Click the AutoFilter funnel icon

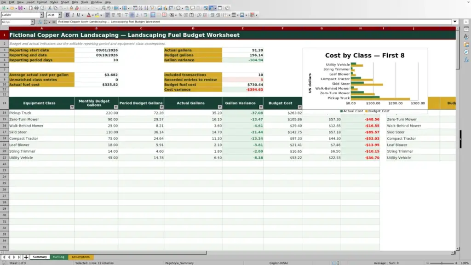point(152,8)
